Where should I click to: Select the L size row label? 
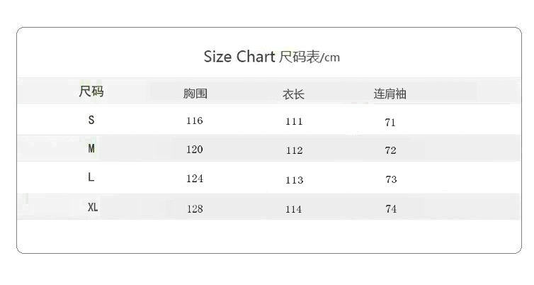click(x=91, y=178)
